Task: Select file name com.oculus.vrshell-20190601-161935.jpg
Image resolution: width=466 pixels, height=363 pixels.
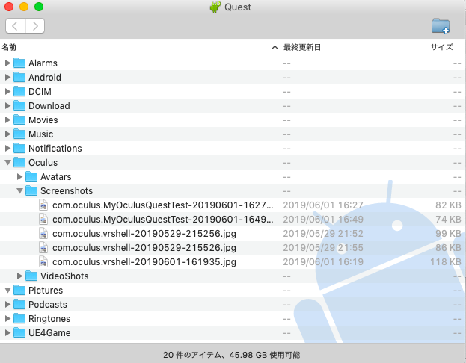Action: click(144, 262)
